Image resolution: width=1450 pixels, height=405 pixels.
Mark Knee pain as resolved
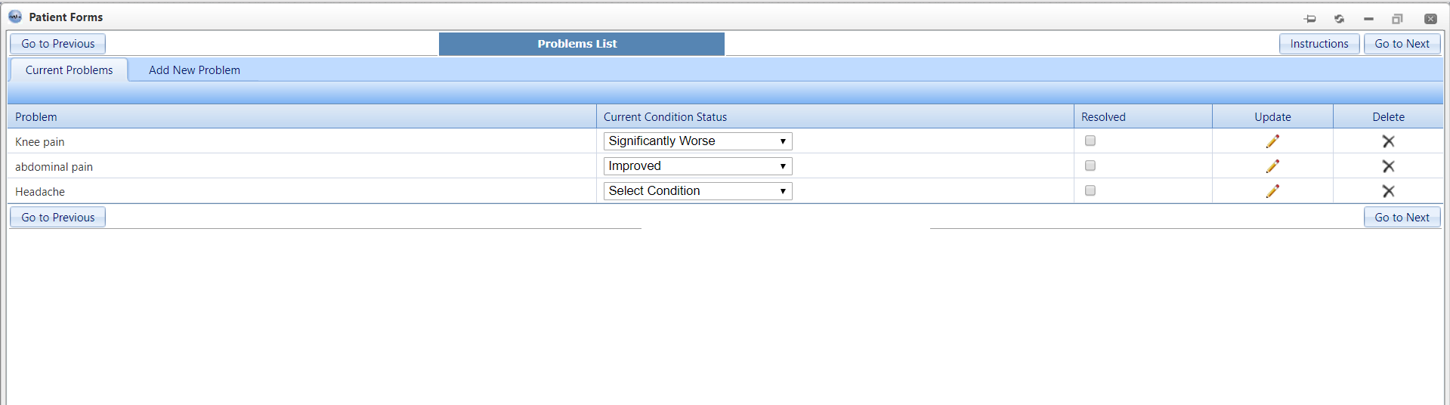pyautogui.click(x=1090, y=141)
